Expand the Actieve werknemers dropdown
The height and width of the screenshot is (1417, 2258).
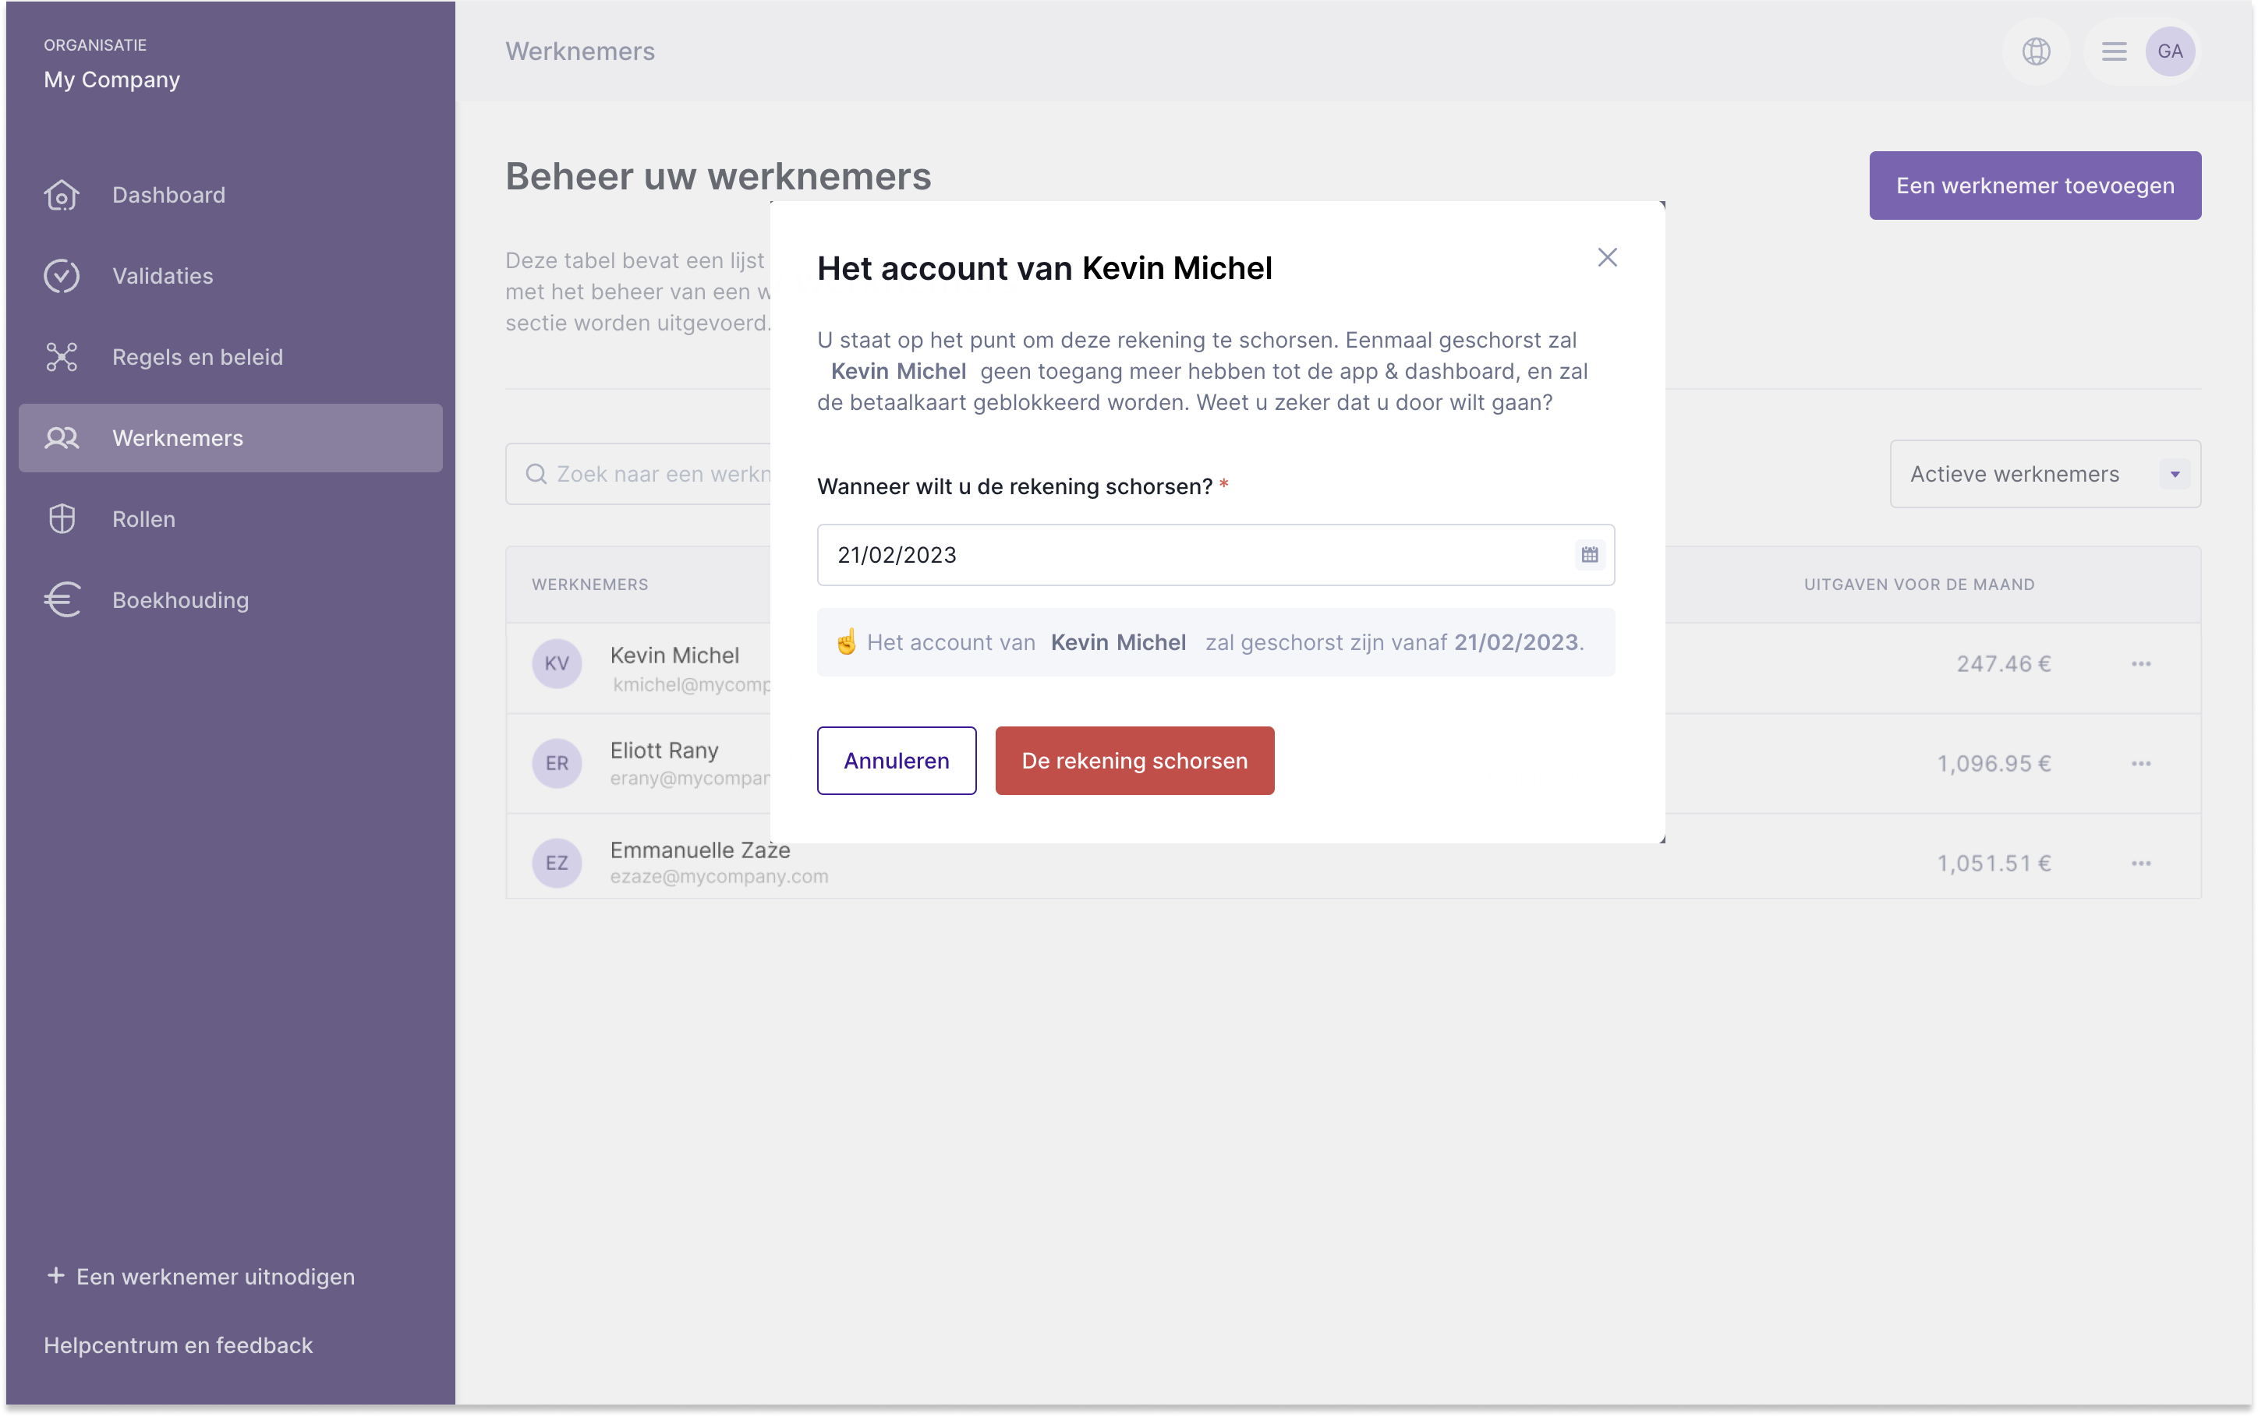point(2044,474)
